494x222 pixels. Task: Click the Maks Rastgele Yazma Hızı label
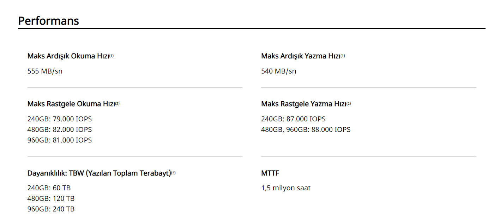pyautogui.click(x=303, y=104)
